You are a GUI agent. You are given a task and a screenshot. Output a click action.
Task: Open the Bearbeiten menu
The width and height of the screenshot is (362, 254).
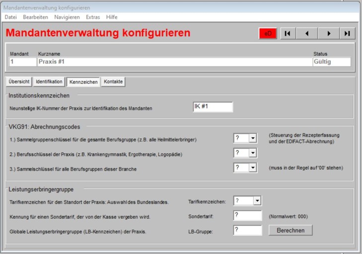(x=35, y=17)
